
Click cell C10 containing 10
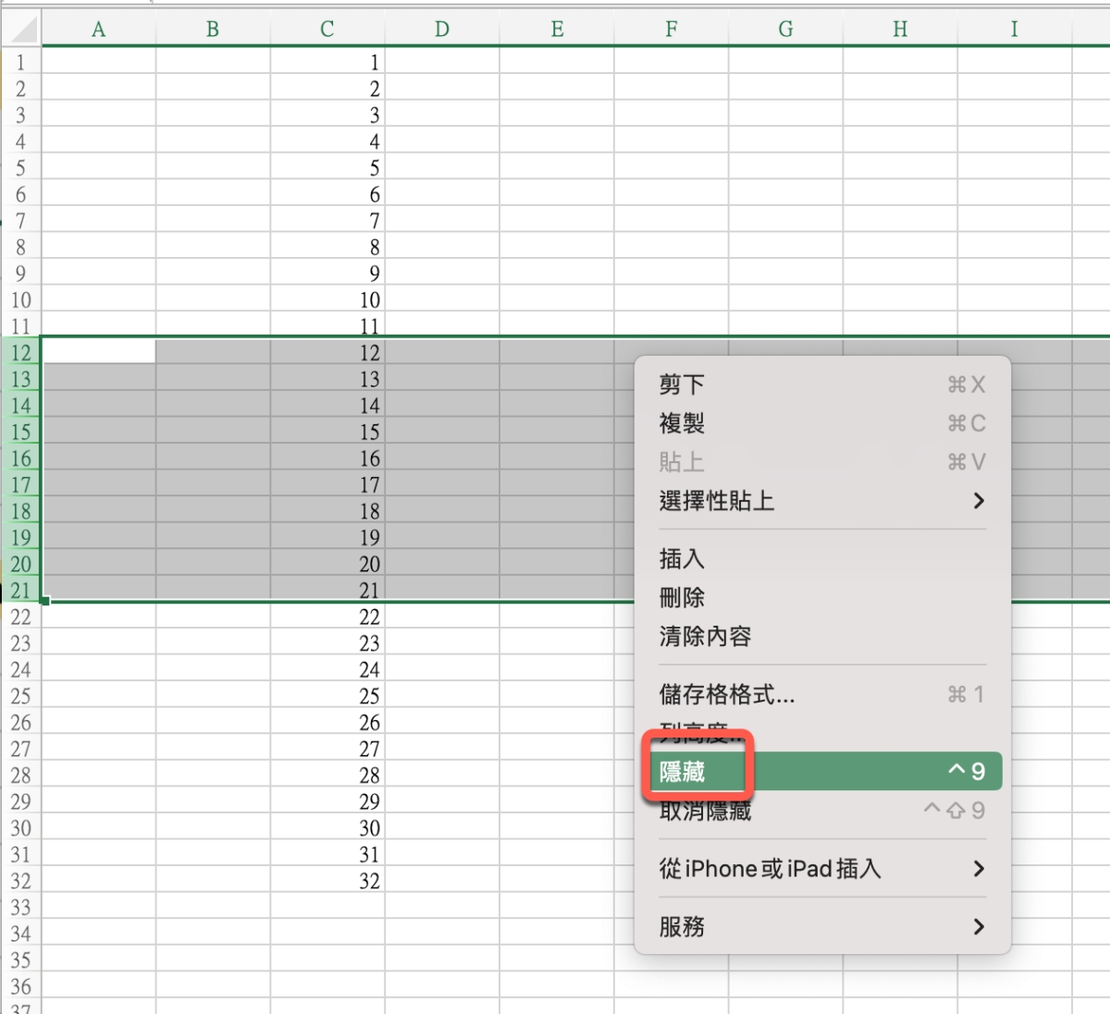click(x=327, y=300)
